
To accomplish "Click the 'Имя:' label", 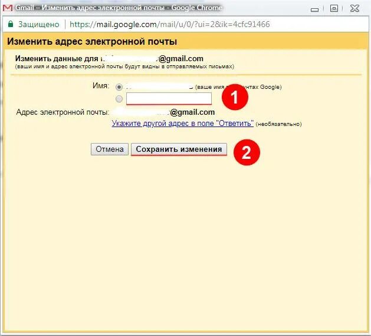I will 101,85.
